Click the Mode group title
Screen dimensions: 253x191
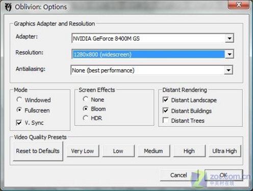point(20,90)
